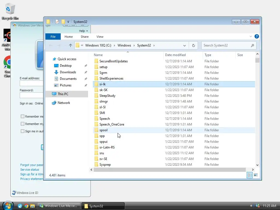Click the pin icon next to Downloads
Image resolution: width=280 pixels, height=210 pixels.
[x=86, y=72]
